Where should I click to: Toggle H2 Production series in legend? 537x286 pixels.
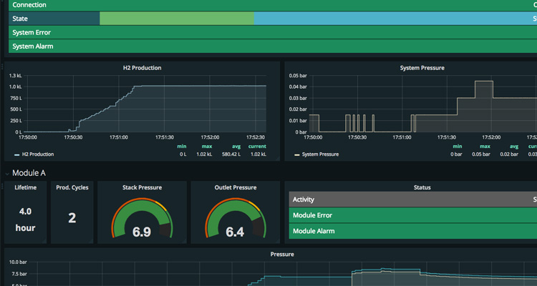(37, 154)
